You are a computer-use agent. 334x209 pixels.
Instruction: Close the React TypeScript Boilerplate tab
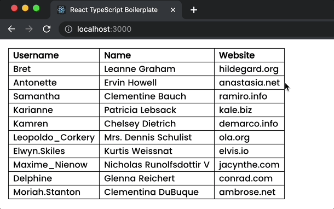173,10
